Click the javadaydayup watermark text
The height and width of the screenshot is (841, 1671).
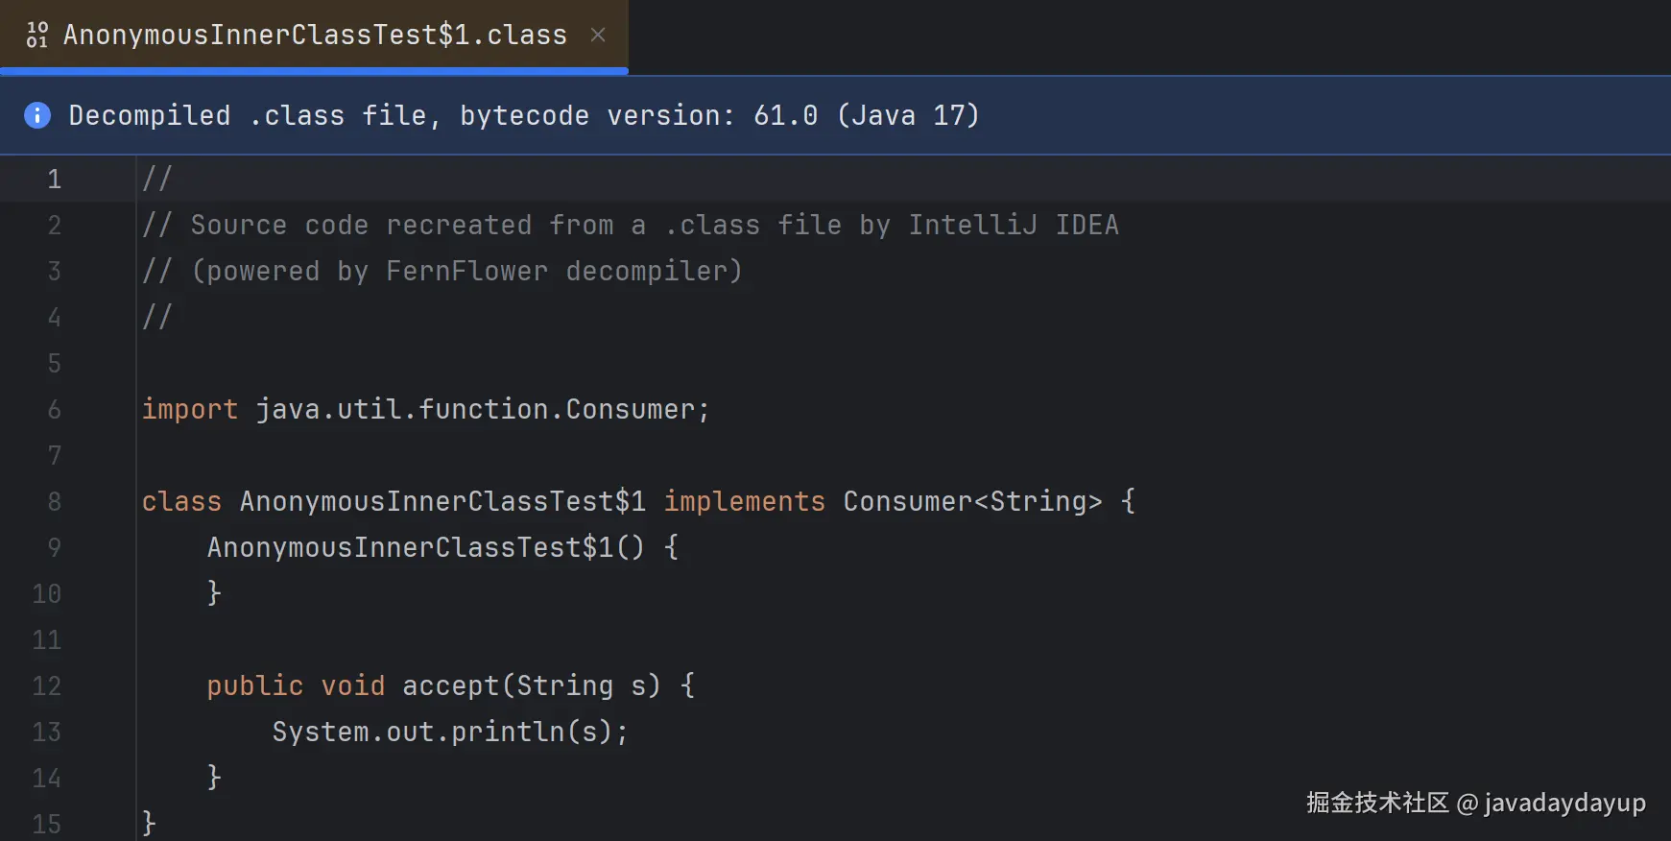click(x=1564, y=803)
